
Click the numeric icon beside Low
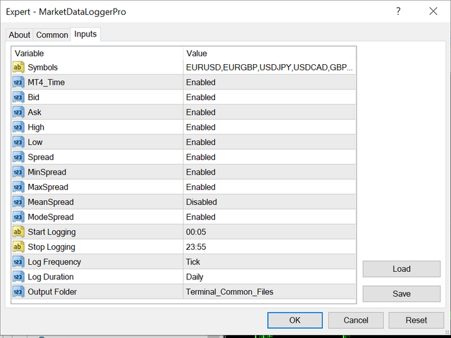[18, 142]
